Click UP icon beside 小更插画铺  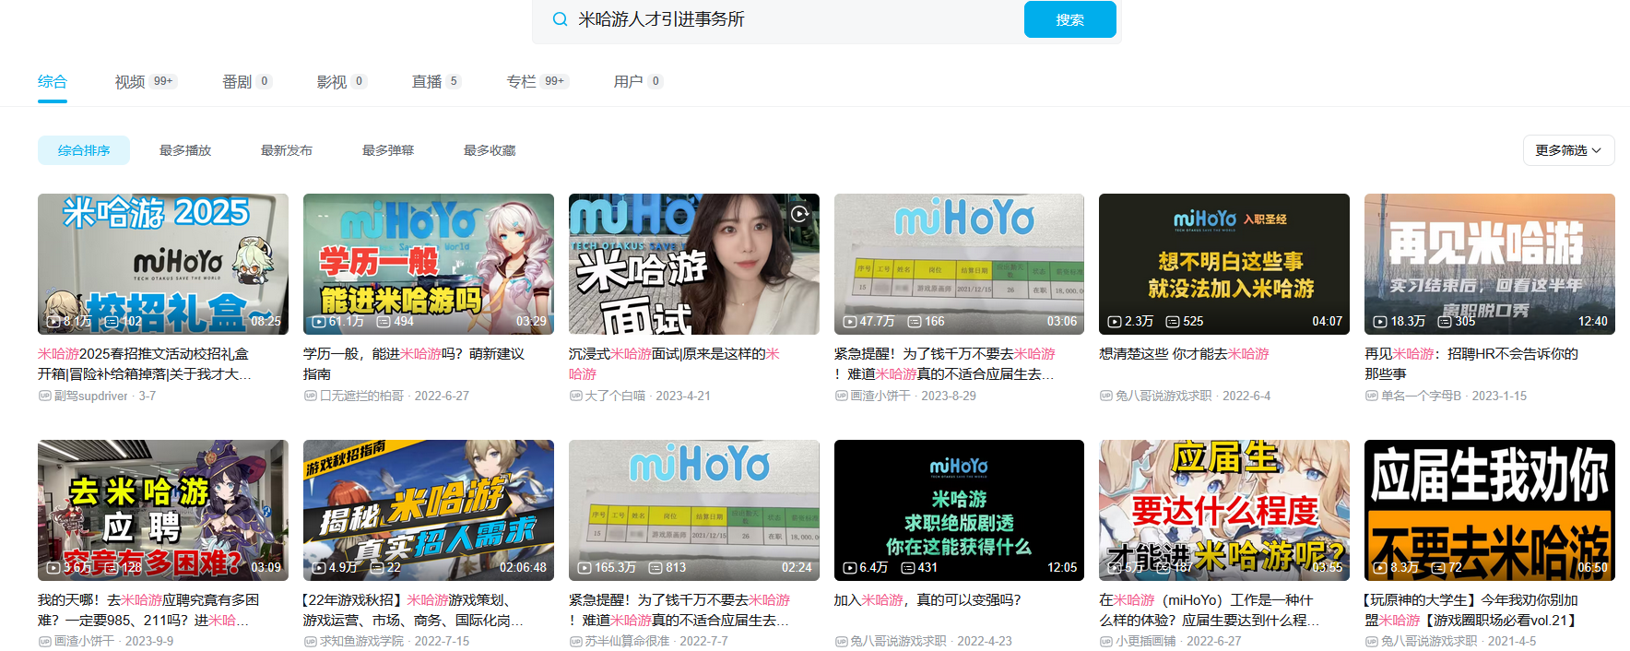click(1106, 641)
